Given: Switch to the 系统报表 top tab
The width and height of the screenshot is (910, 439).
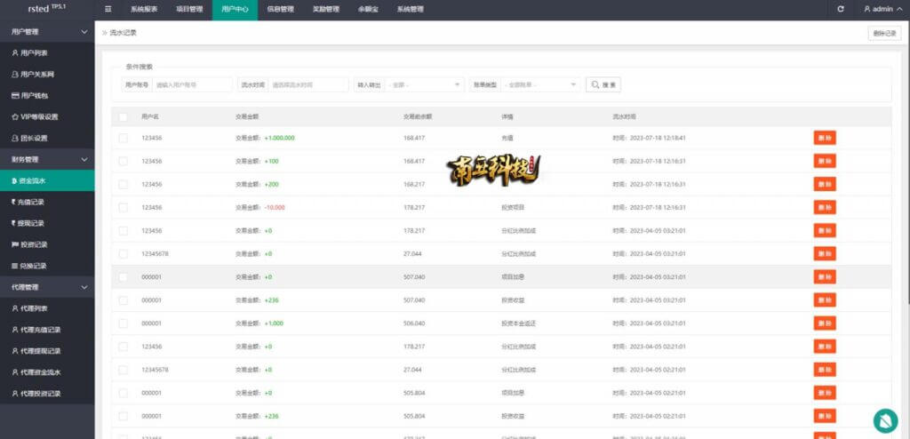Looking at the screenshot, I should (144, 9).
